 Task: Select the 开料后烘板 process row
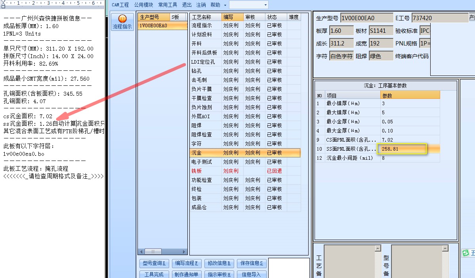245,53
